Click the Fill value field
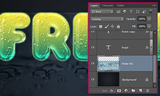 [142, 26]
